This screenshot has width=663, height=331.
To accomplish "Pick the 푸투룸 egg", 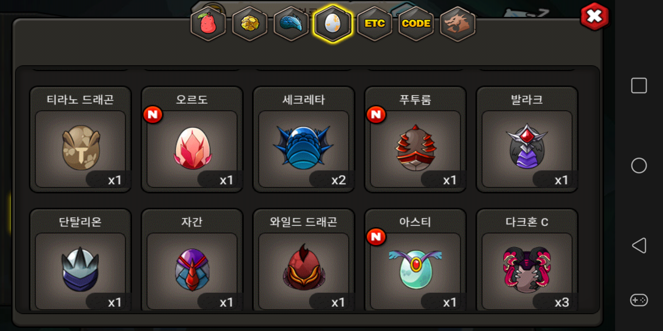I will click(x=415, y=139).
